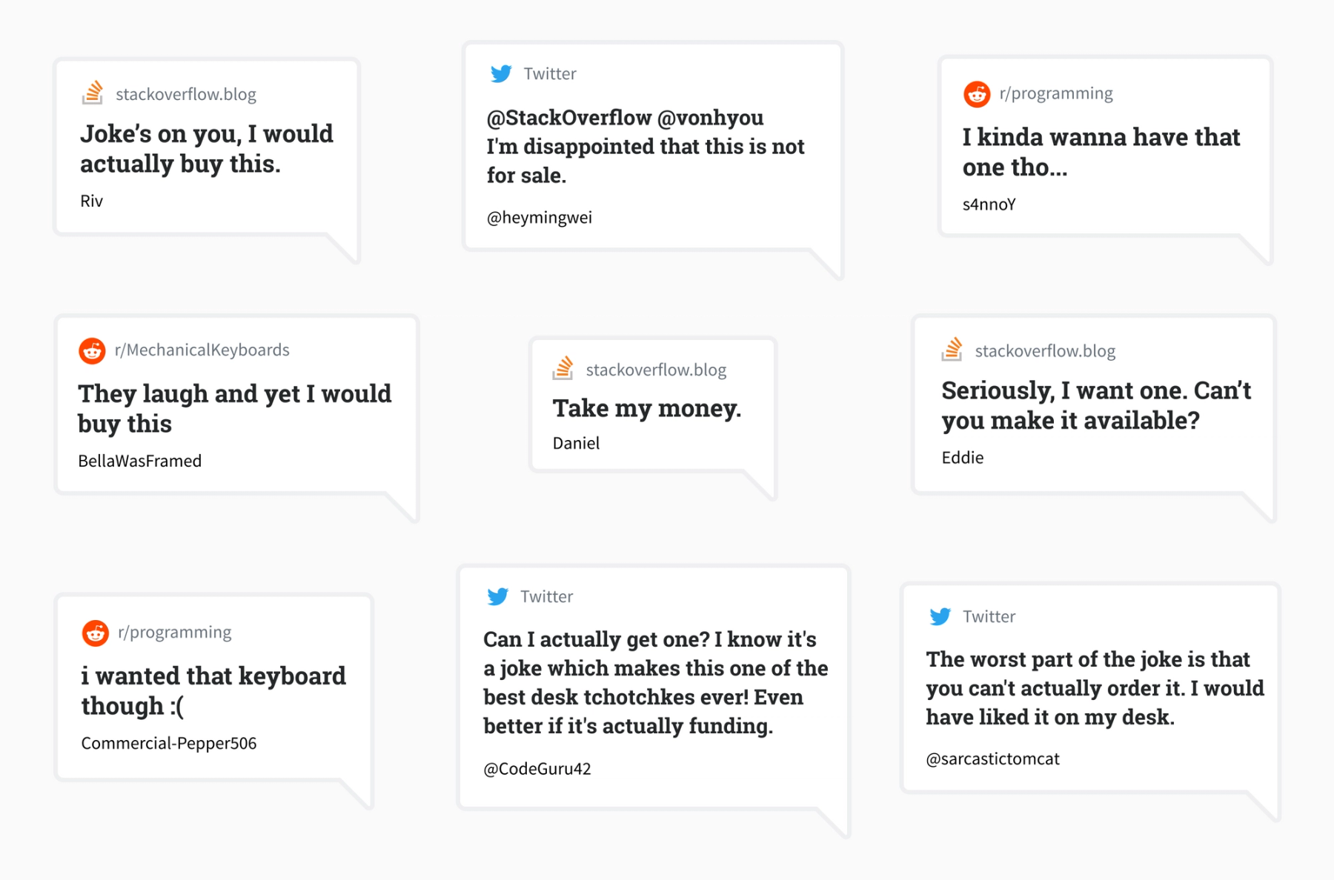
Task: Click the 'I kinda wanna have that one tho...' quote
Action: [x=1101, y=152]
